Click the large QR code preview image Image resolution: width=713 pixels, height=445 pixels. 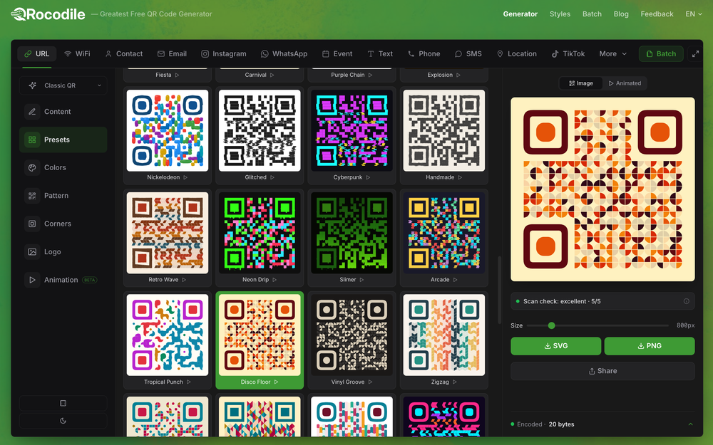click(x=602, y=189)
